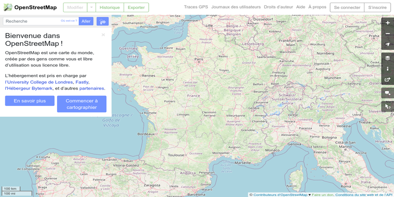Open the Fastly link
This screenshot has height=197, width=394.
pos(82,82)
